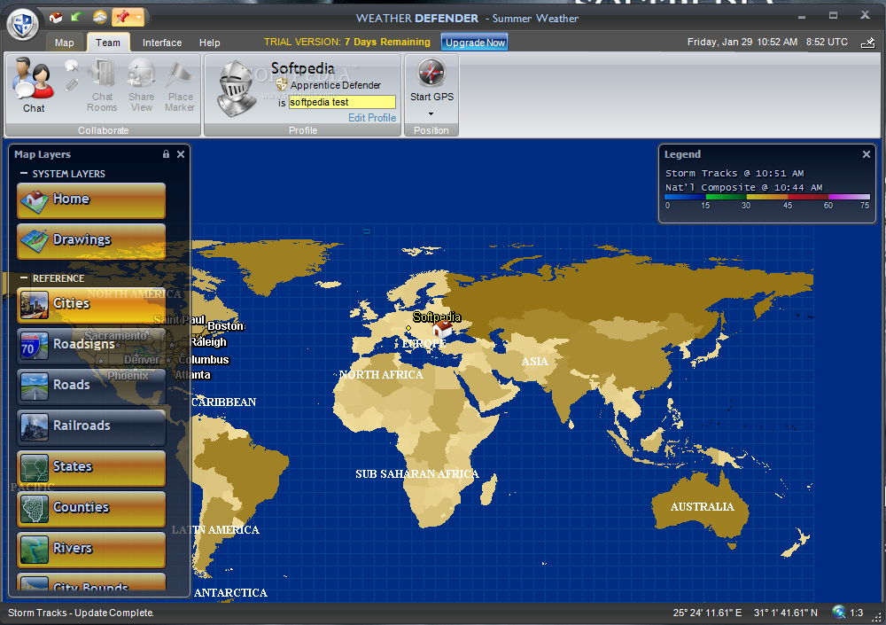Click the SUB SAHARAN AFRICA map label
The width and height of the screenshot is (886, 625).
click(417, 474)
